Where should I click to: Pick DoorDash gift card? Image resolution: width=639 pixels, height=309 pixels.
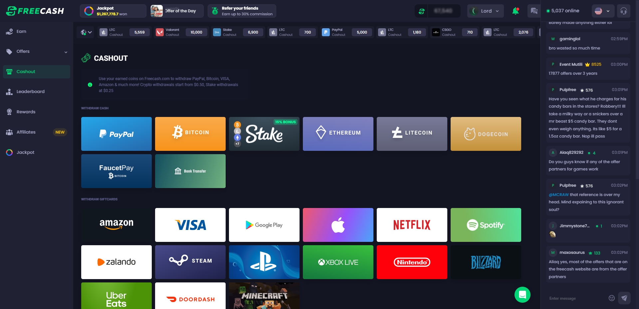tap(190, 296)
